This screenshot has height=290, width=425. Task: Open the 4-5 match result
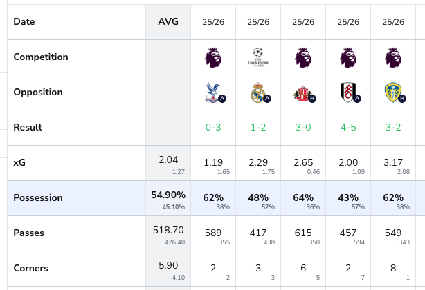(x=347, y=128)
